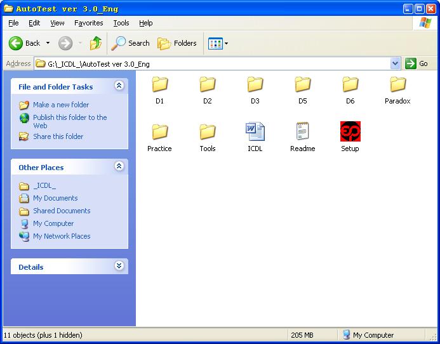Open the Tools menu
Image resolution: width=440 pixels, height=344 pixels.
tap(121, 23)
